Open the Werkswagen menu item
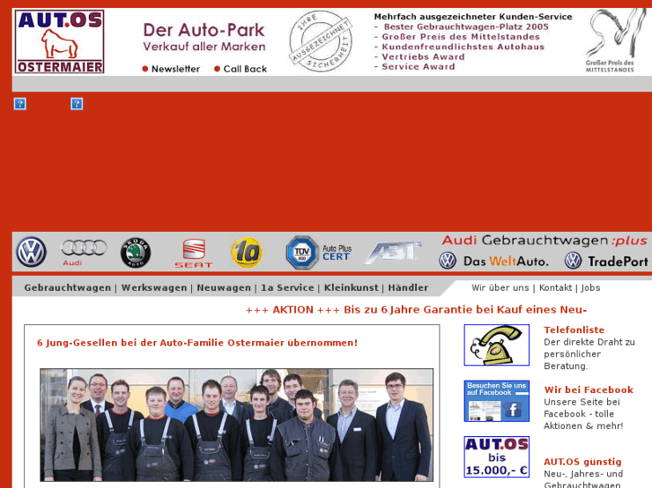652x488 pixels. coord(154,287)
